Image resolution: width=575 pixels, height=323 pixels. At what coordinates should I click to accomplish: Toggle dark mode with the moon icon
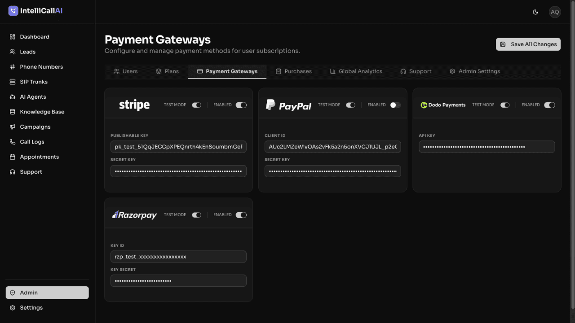[535, 12]
